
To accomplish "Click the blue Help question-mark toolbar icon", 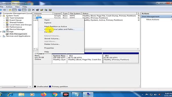I will point(20,10).
